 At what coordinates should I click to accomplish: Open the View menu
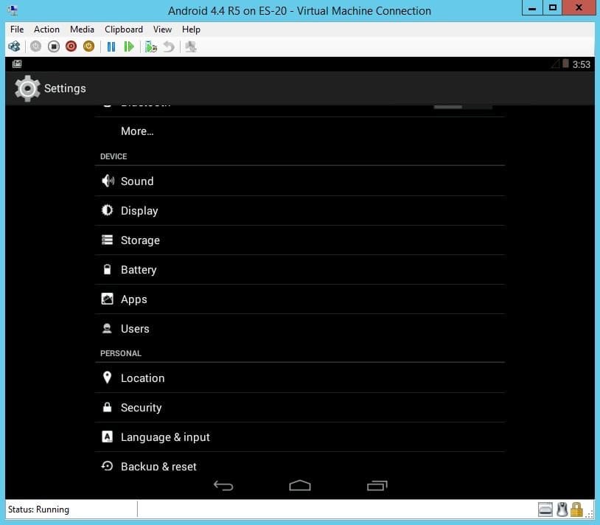pos(162,29)
